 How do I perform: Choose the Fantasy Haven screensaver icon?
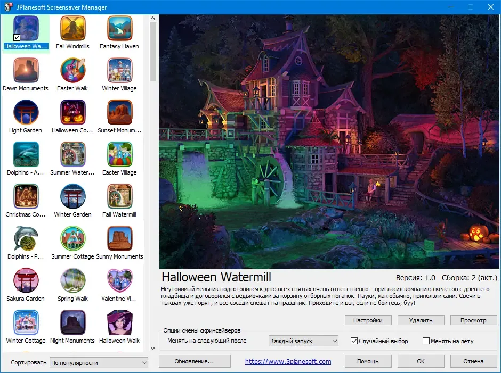(x=119, y=28)
